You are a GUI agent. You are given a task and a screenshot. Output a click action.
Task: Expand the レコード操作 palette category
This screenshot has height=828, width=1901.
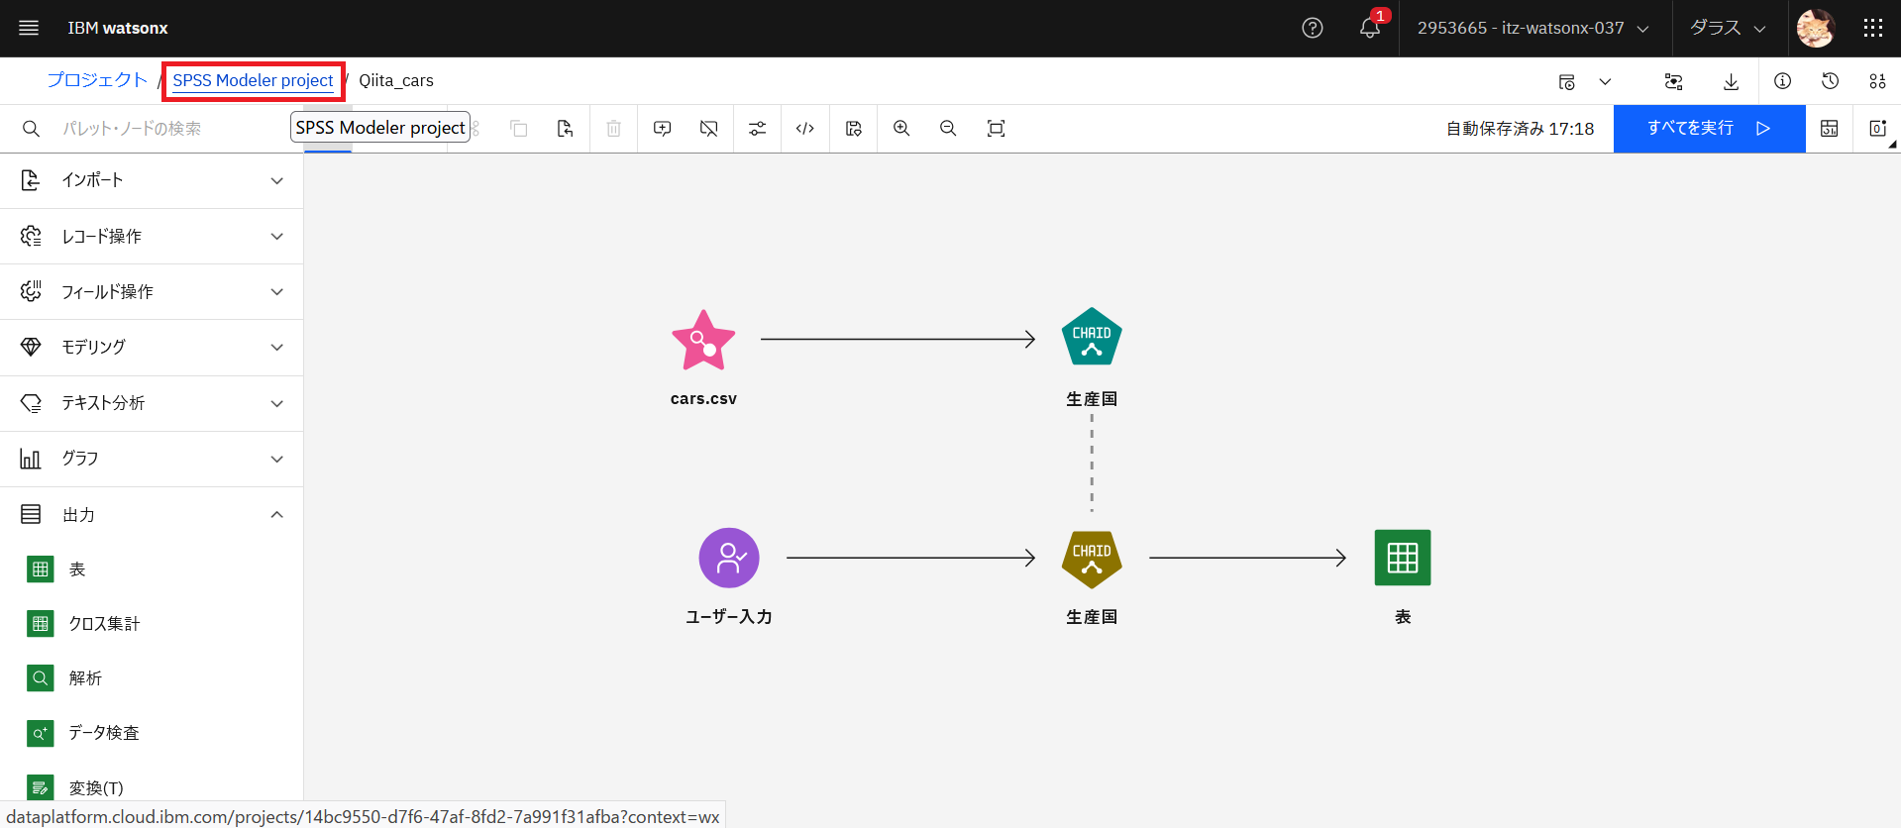coord(152,236)
